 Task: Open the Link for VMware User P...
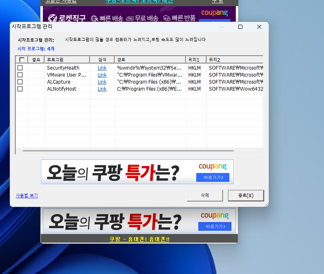pos(102,75)
